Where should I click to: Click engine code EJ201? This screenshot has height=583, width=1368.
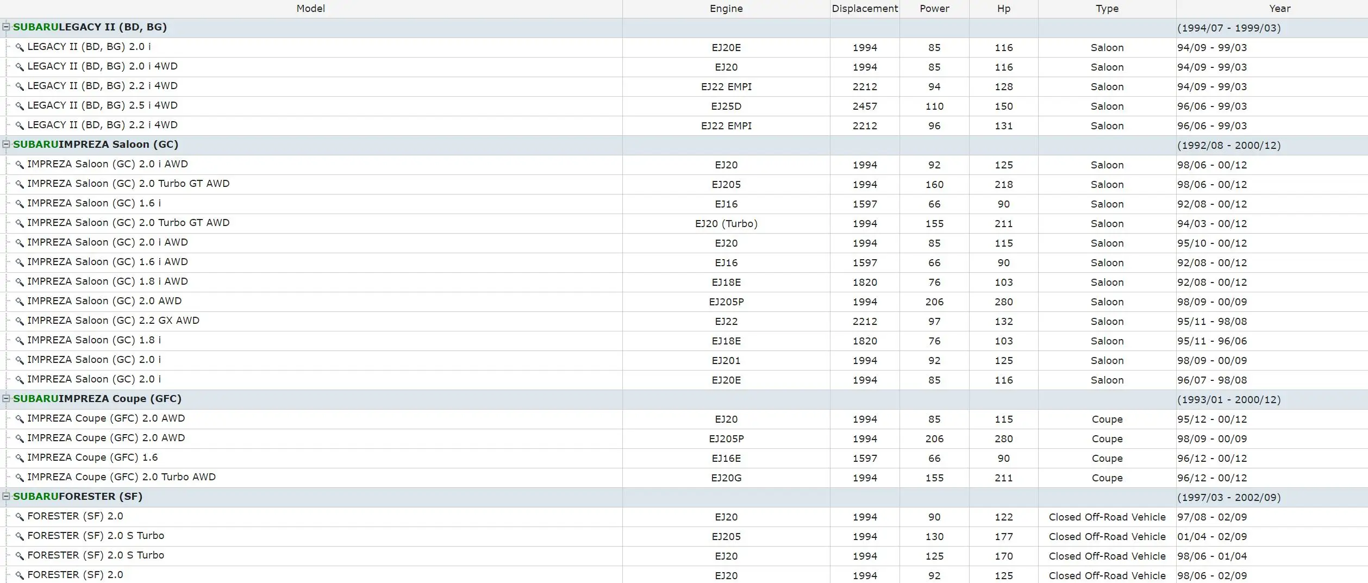[x=726, y=361]
